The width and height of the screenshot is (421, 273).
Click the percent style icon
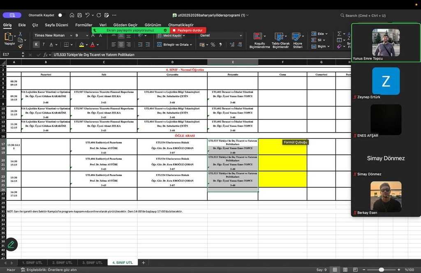coord(213,45)
